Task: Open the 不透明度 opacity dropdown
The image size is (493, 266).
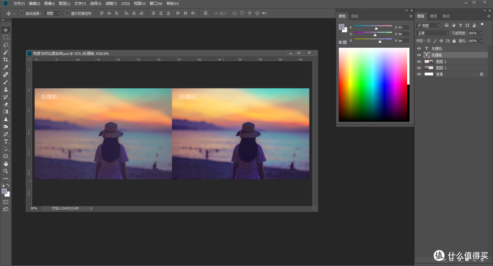Action: click(x=481, y=33)
